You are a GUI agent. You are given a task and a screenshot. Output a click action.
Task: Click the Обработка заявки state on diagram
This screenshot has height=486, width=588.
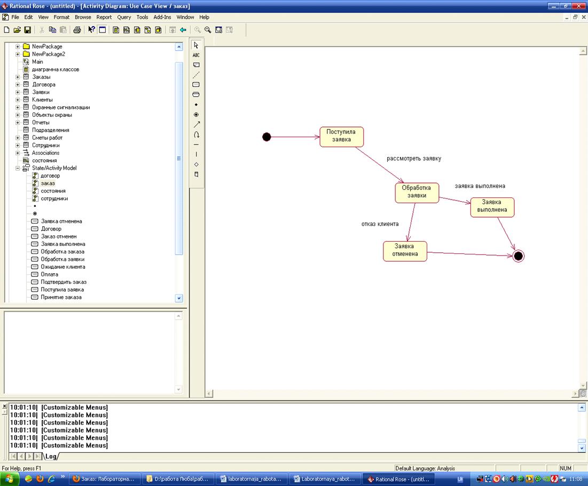coord(417,192)
